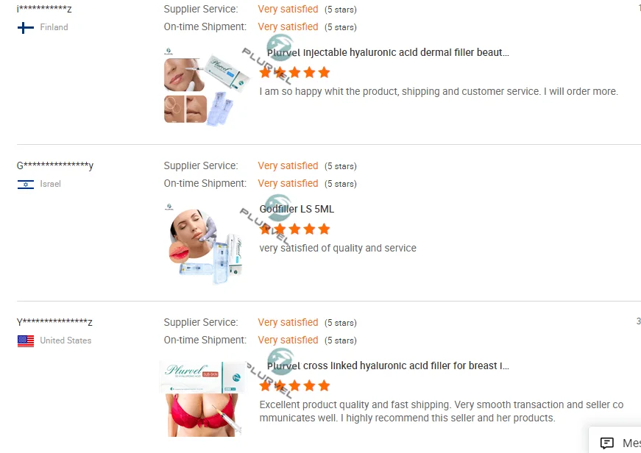Click the United States flag icon

[x=25, y=340]
